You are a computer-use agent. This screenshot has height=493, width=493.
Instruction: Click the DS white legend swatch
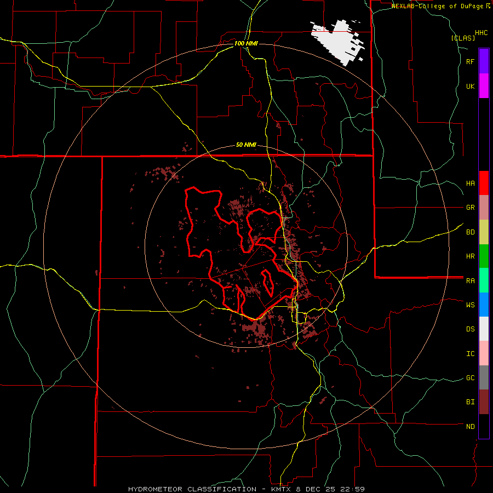pyautogui.click(x=484, y=329)
